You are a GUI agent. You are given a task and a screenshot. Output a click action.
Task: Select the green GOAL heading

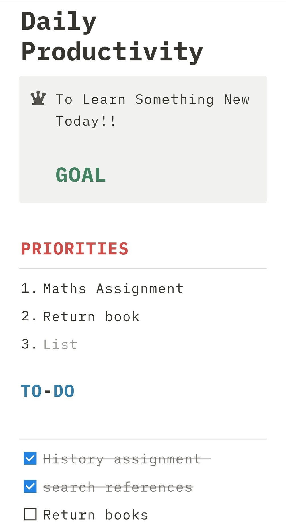[81, 175]
